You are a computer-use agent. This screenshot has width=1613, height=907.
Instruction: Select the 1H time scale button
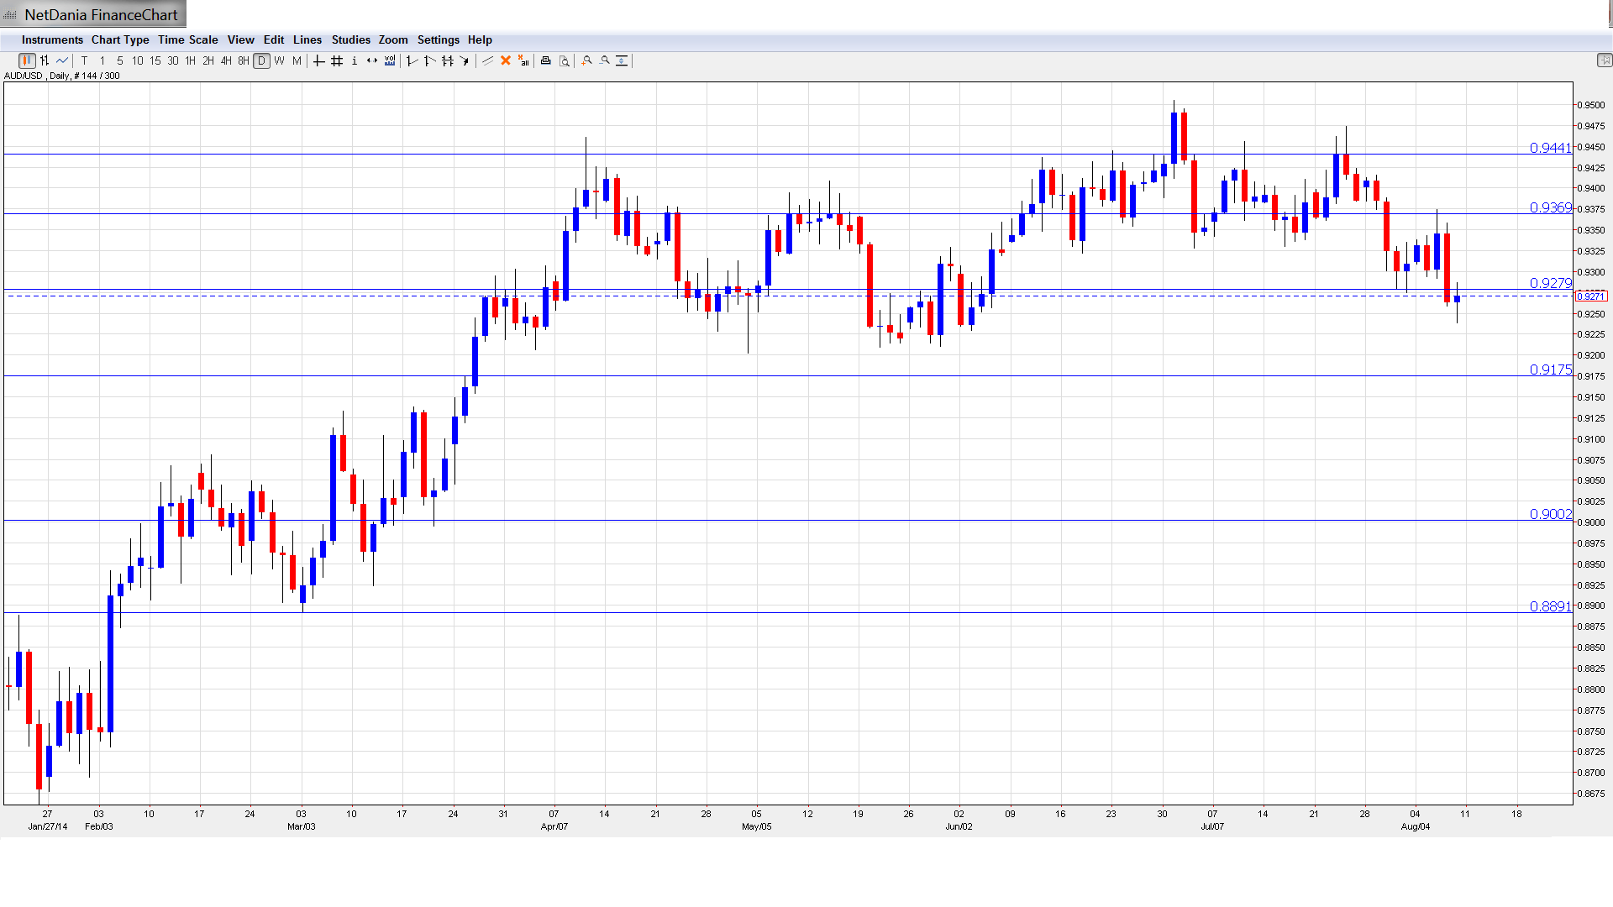click(x=191, y=60)
